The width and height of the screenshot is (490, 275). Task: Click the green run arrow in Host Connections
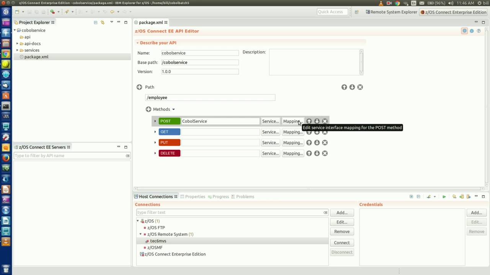click(x=444, y=197)
